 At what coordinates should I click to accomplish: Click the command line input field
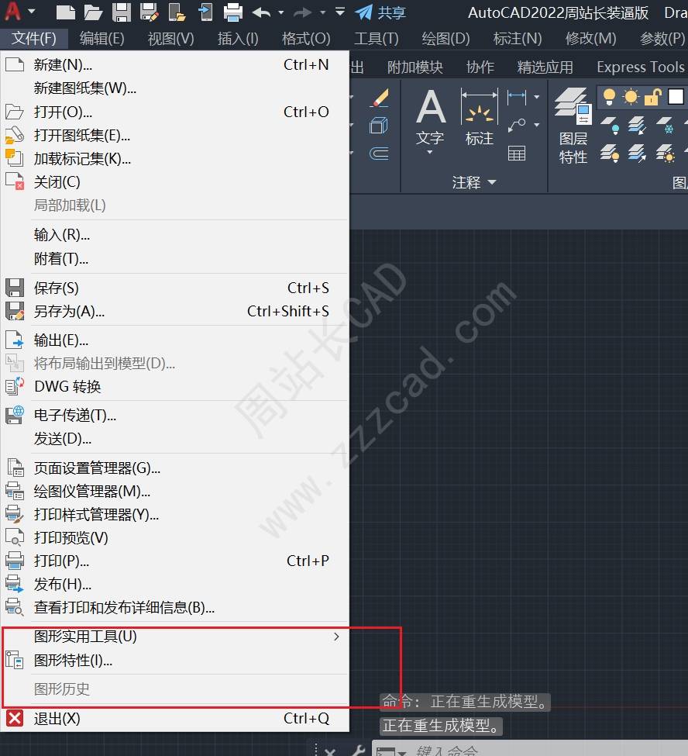(542, 750)
